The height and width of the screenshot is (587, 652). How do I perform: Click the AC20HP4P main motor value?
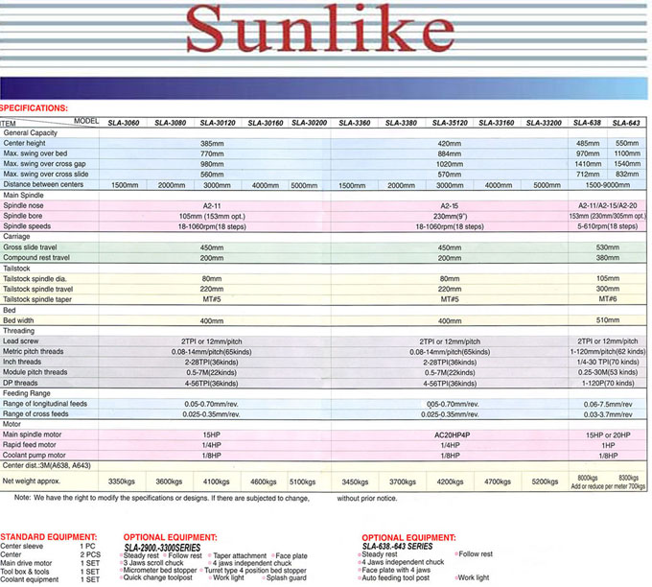point(452,435)
